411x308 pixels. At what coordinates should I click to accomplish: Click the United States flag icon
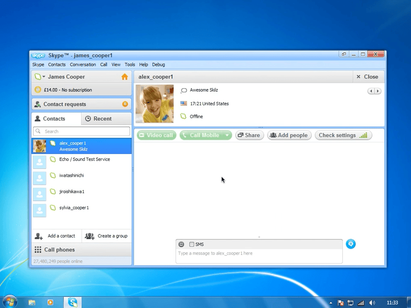pos(184,104)
